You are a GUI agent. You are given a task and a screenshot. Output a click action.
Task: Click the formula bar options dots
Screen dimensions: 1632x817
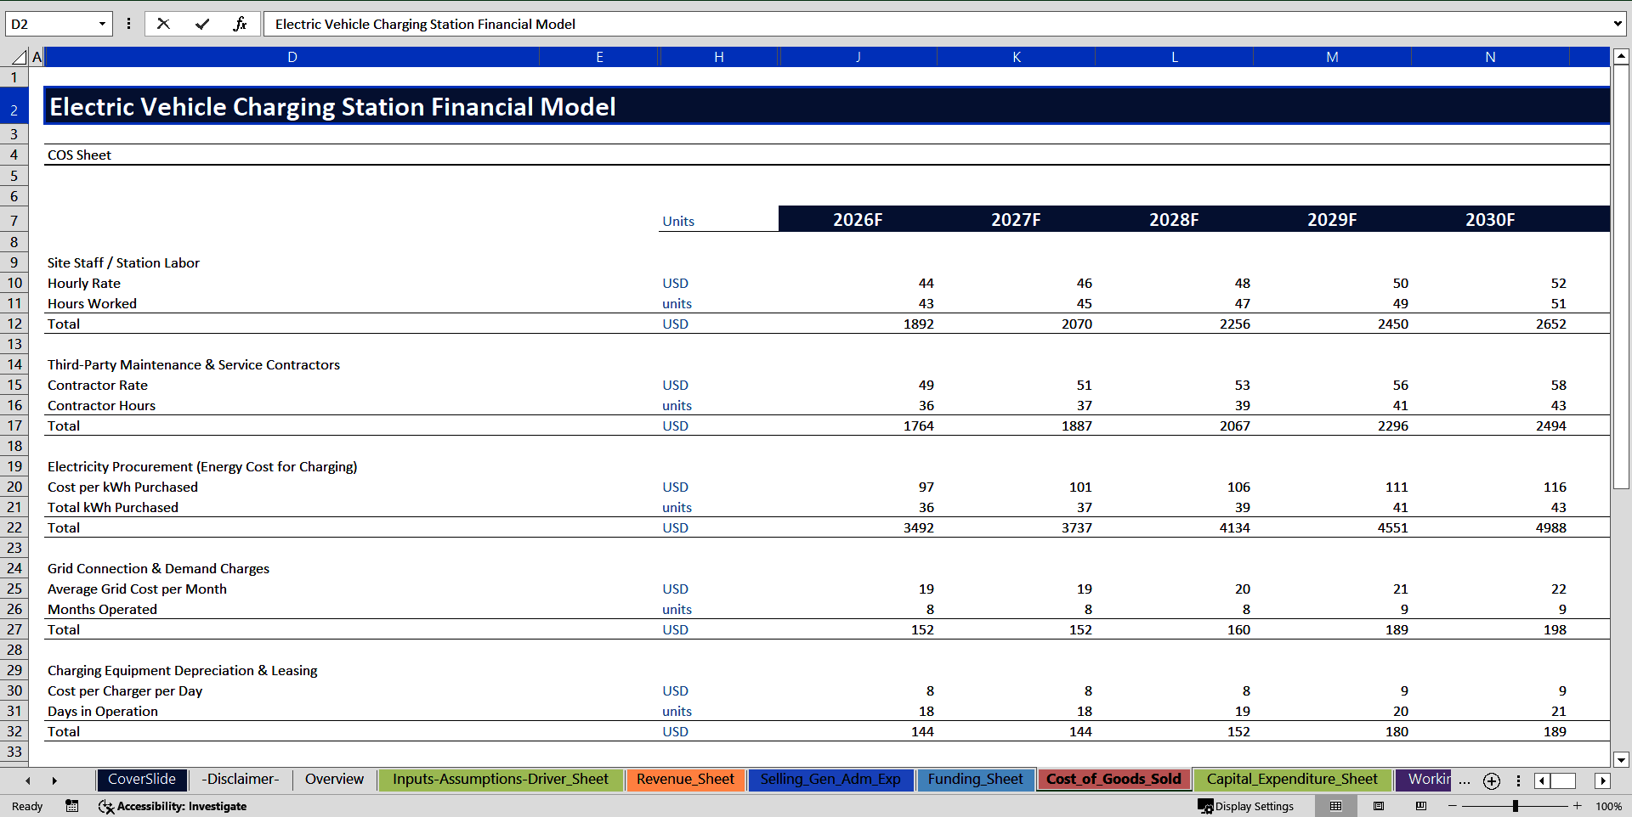128,24
